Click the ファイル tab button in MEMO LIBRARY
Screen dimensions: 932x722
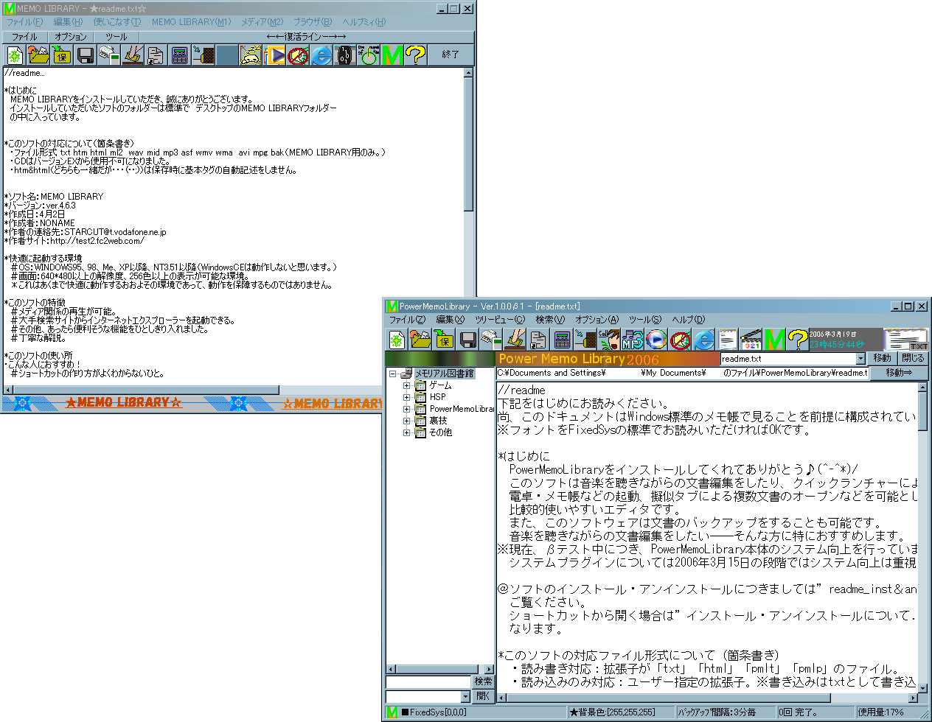(x=24, y=37)
